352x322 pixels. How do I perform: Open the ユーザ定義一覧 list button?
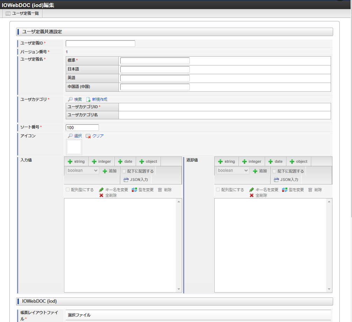pos(22,14)
